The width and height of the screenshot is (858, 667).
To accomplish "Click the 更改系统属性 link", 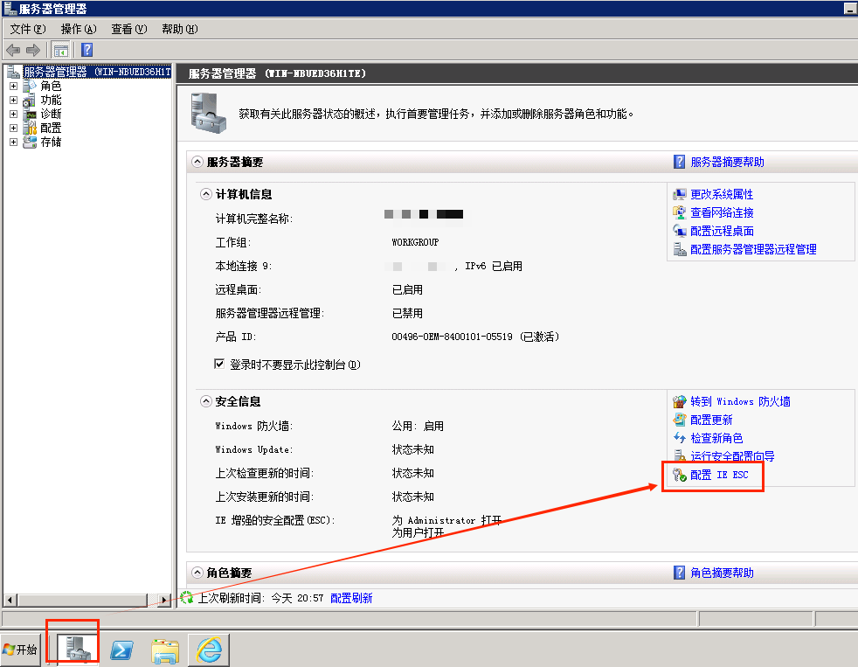I will (x=722, y=194).
